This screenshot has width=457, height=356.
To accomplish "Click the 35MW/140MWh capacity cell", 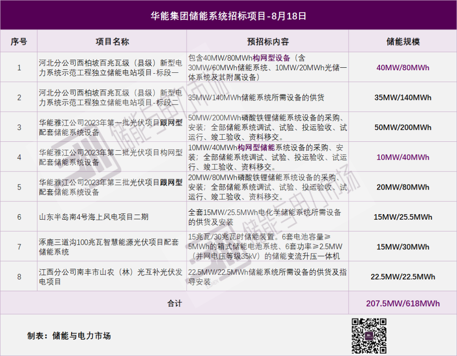I will [402, 98].
